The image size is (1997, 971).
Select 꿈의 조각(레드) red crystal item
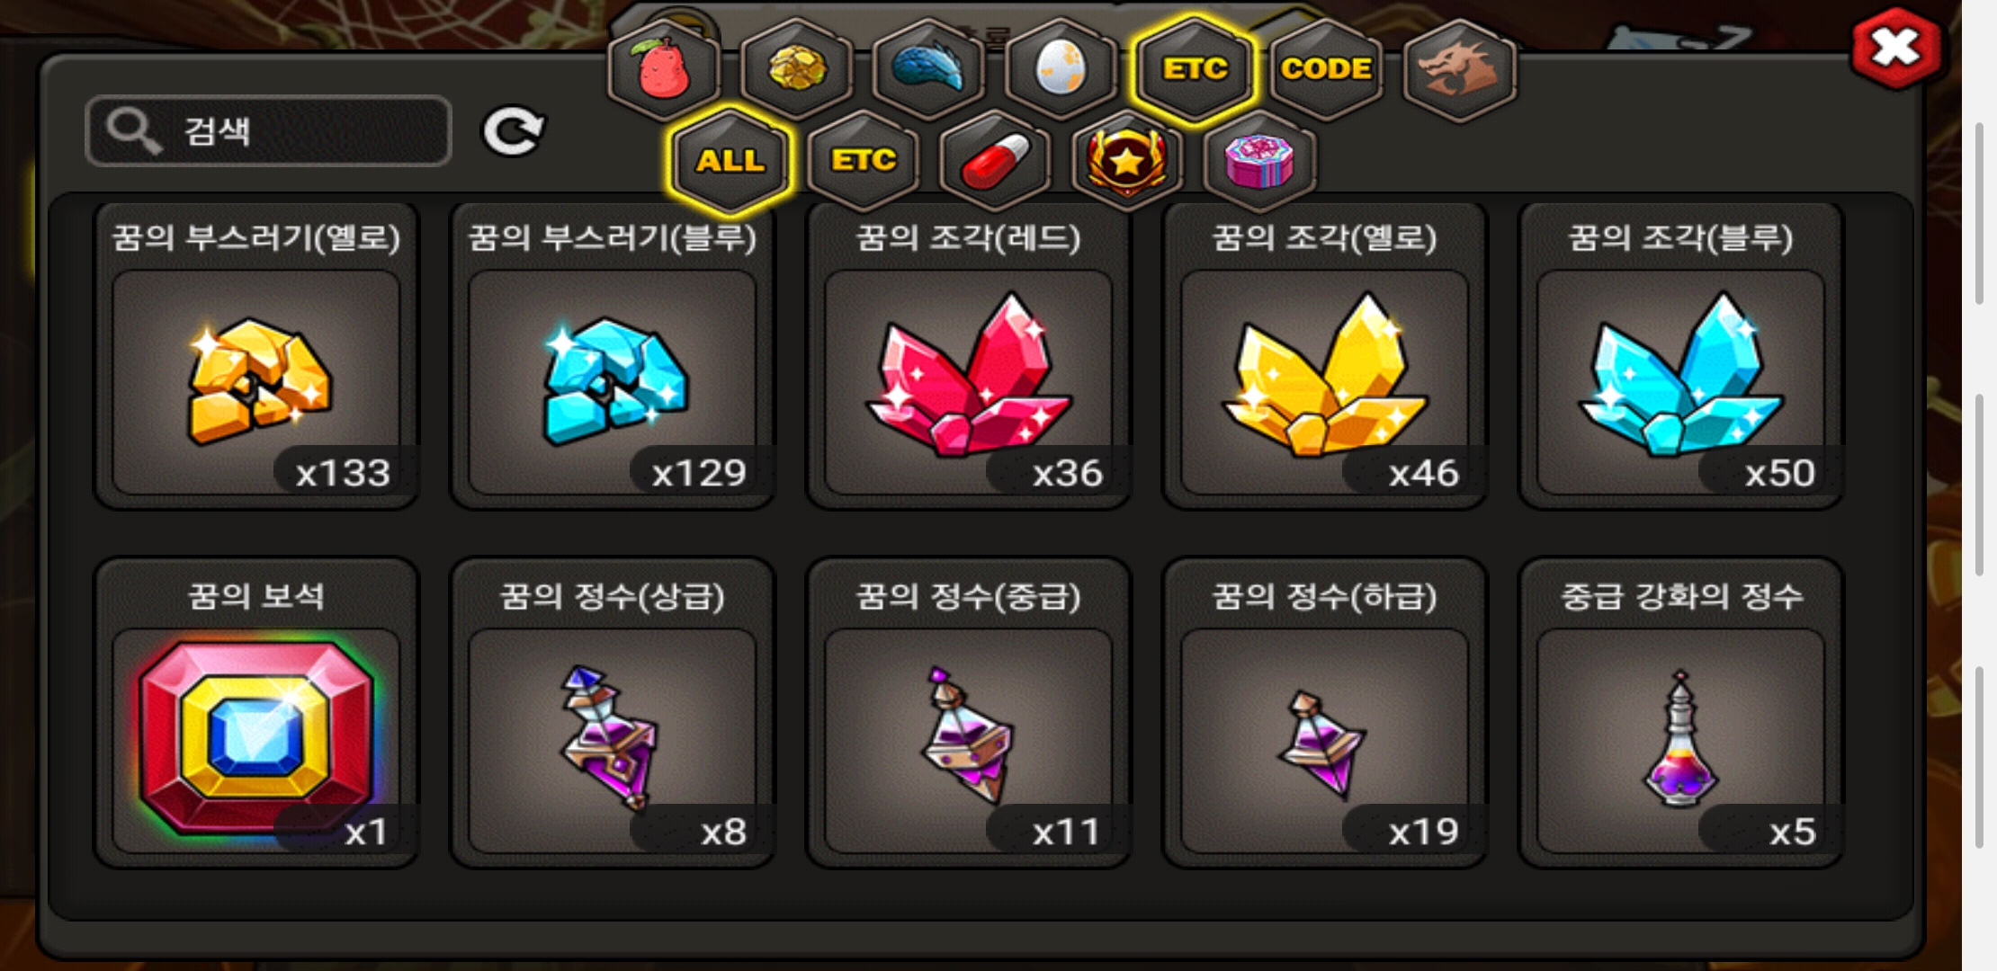[969, 355]
